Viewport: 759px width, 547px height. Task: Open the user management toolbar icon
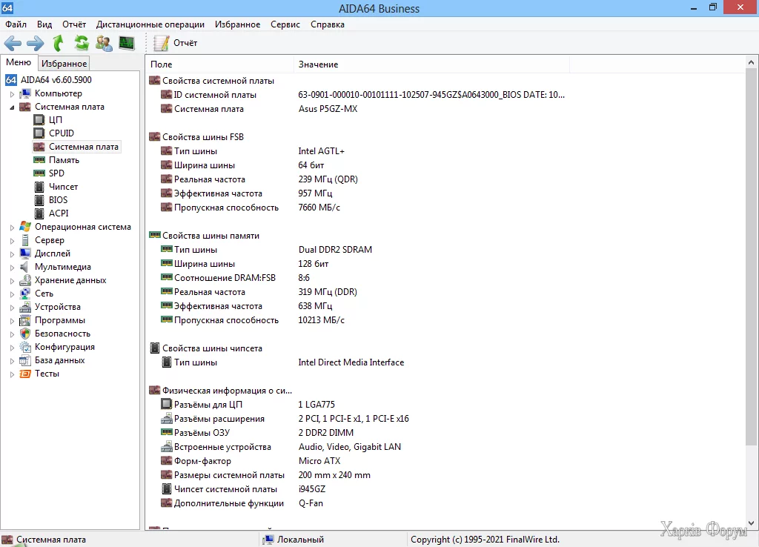tap(104, 43)
